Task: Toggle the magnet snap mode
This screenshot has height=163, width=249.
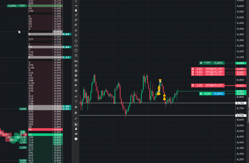Action: click(76, 124)
